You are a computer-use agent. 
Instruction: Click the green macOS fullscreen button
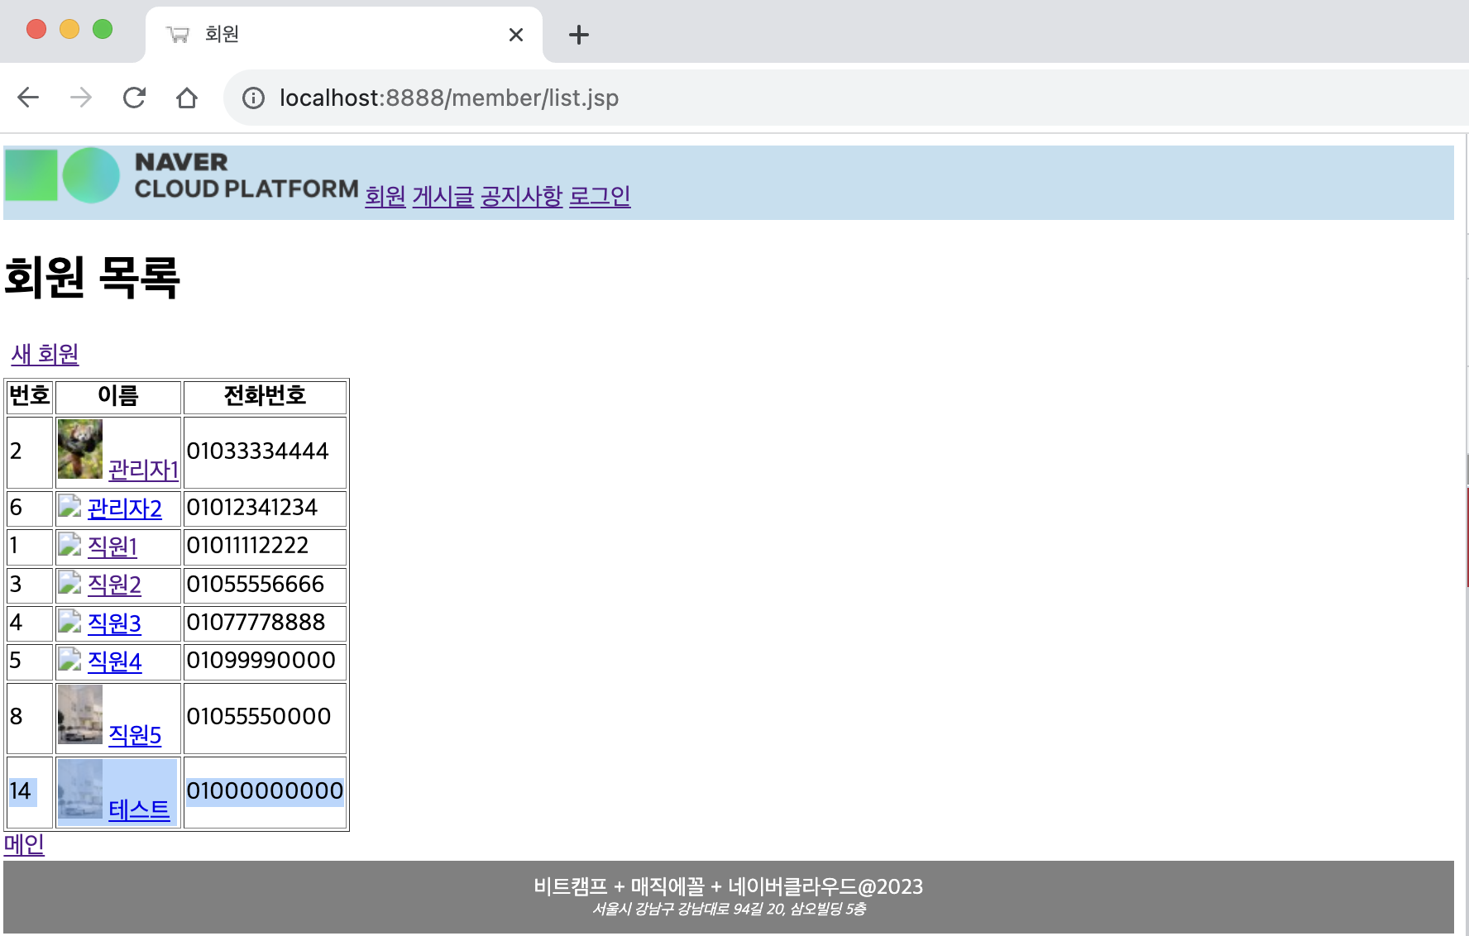103,30
